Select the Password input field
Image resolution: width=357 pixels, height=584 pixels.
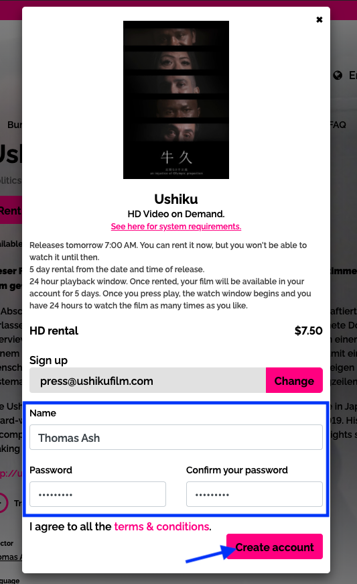click(98, 494)
